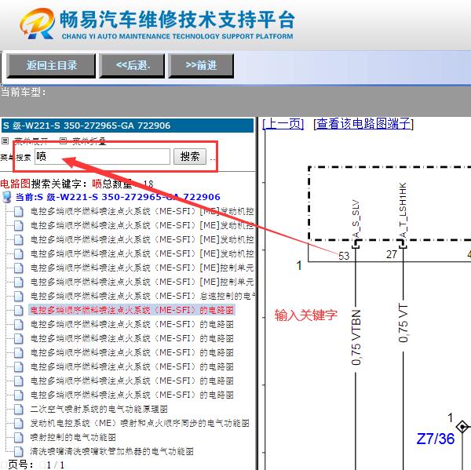Screen dimensions: 471x470
Task: Click pin number 27 in the diagram
Action: pos(392,254)
